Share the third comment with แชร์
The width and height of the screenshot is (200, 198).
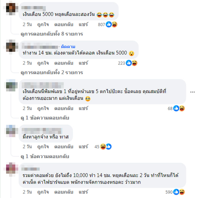click(83, 108)
